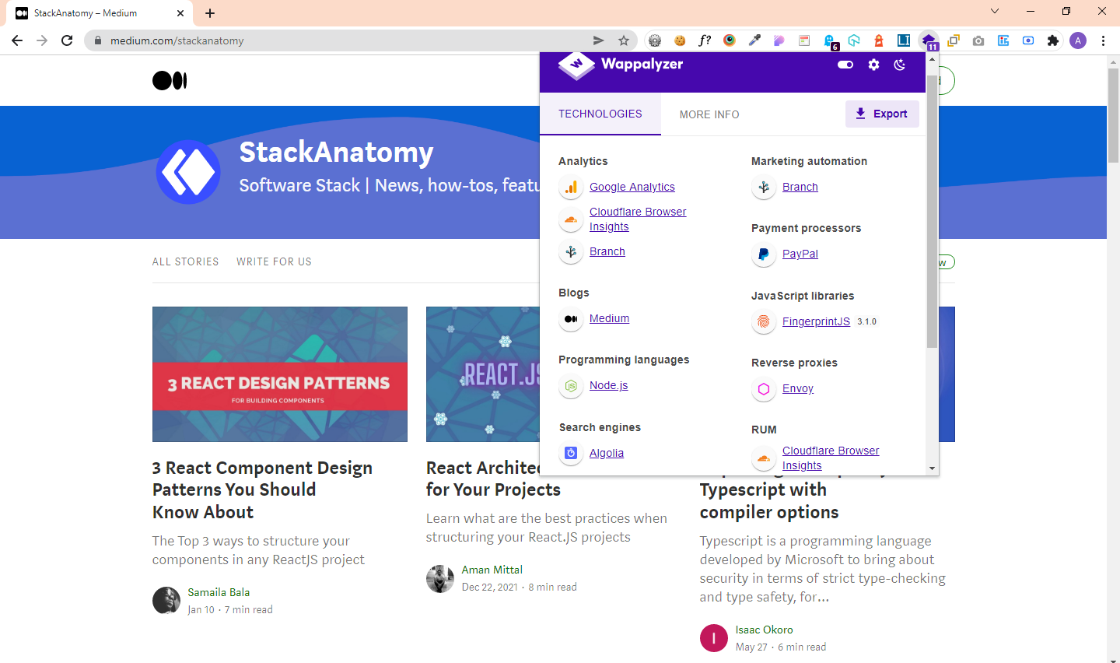Toggle Wappalyzer dark mode moon icon
This screenshot has height=663, width=1120.
(900, 65)
